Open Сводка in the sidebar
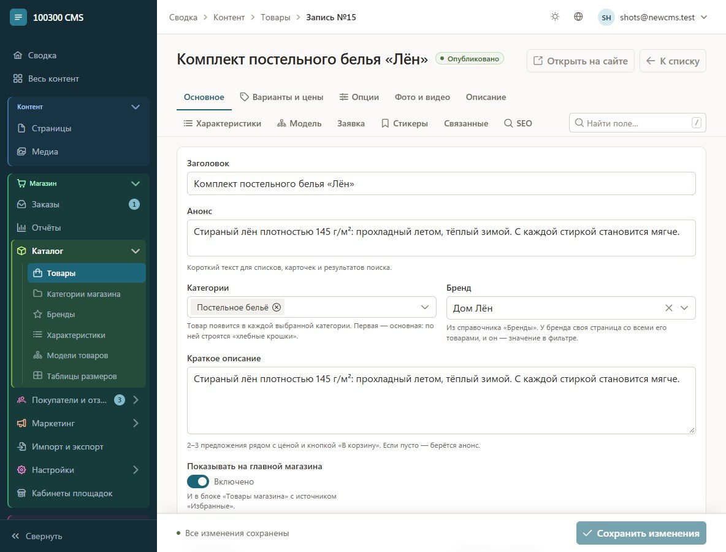 click(78, 55)
